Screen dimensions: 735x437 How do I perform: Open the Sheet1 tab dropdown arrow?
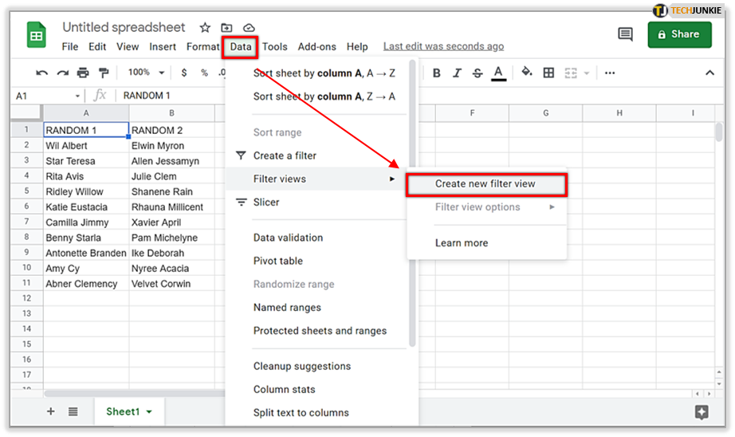(x=149, y=412)
